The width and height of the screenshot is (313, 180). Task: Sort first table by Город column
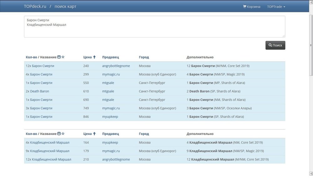(x=144, y=57)
